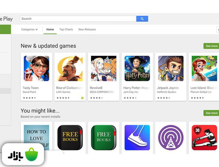Click the green installed checkmark on Rise of Civilizations
The height and width of the screenshot is (167, 219).
pos(82,98)
